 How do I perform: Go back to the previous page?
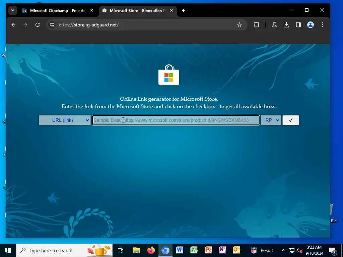click(13, 25)
